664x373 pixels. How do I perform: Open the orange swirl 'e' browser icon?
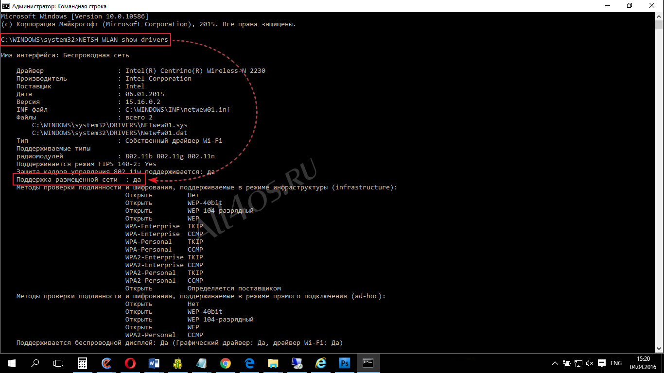click(x=106, y=363)
